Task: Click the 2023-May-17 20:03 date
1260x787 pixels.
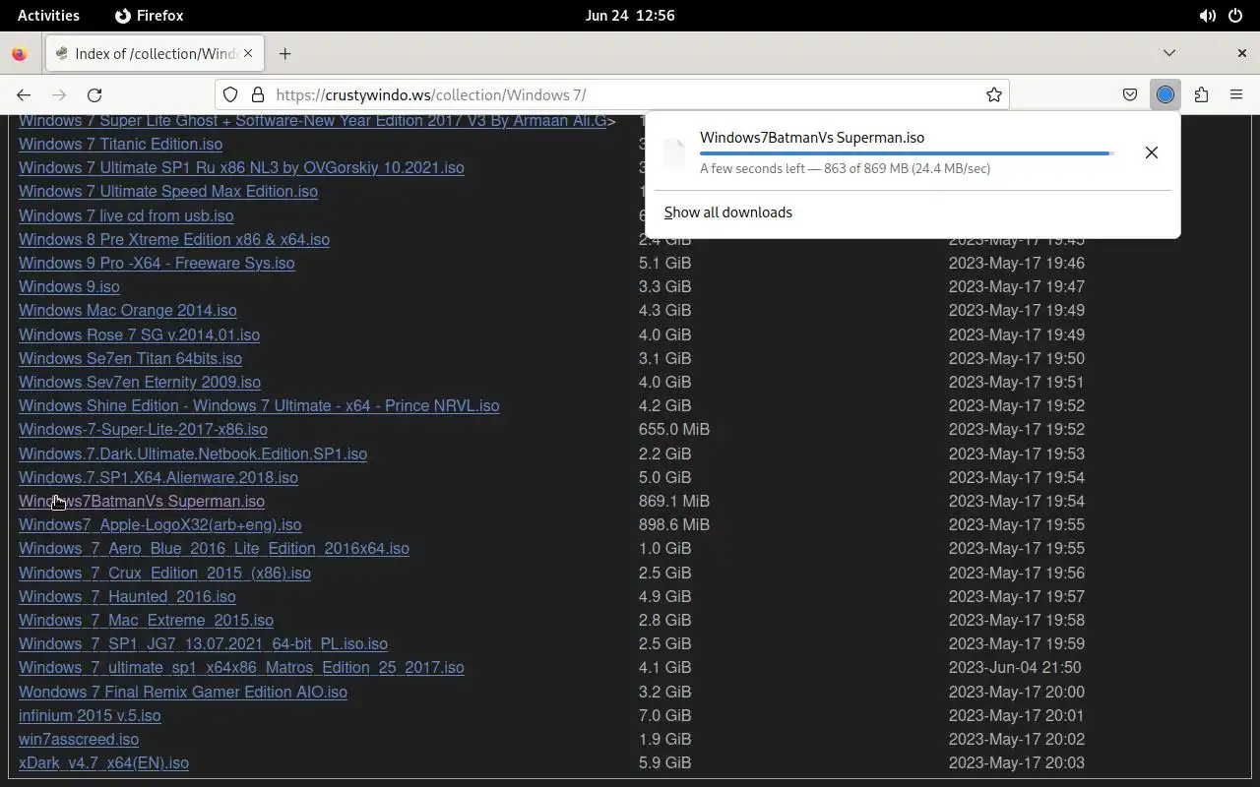Action: pyautogui.click(x=1017, y=762)
